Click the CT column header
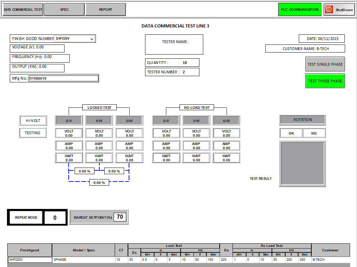The width and height of the screenshot is (357, 267). pyautogui.click(x=121, y=250)
